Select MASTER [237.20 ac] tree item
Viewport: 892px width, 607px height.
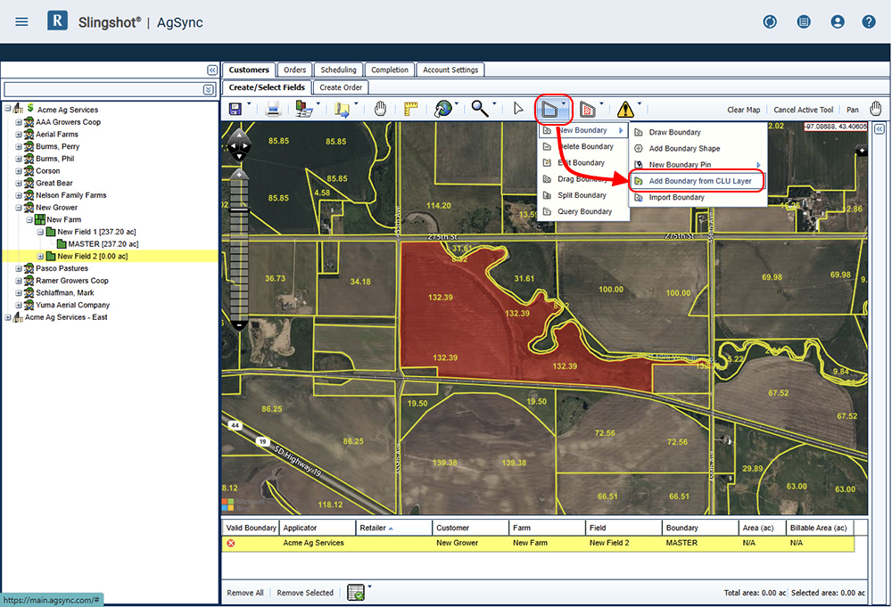pyautogui.click(x=103, y=244)
